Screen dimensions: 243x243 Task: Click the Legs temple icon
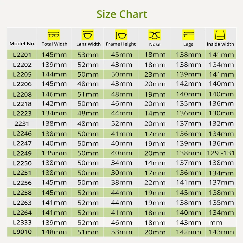point(188,35)
